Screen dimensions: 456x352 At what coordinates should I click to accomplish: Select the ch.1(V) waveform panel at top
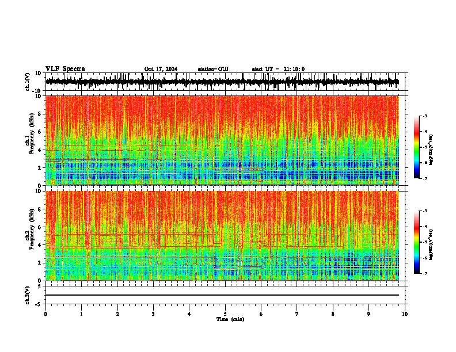click(225, 82)
